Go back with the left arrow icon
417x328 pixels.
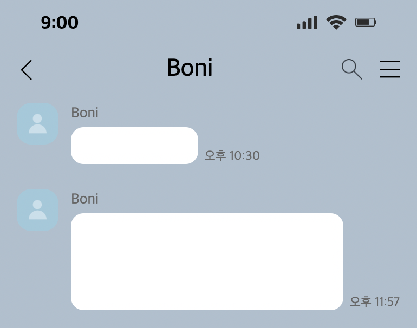pyautogui.click(x=27, y=70)
